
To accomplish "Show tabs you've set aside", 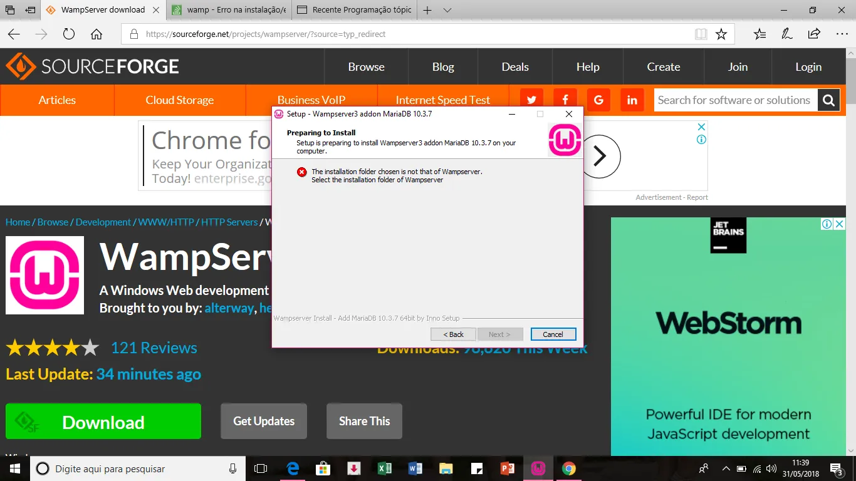I will click(x=10, y=10).
